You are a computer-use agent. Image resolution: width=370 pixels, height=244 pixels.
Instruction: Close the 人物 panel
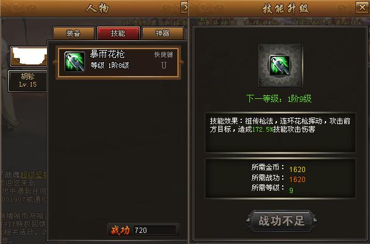[x=184, y=8]
